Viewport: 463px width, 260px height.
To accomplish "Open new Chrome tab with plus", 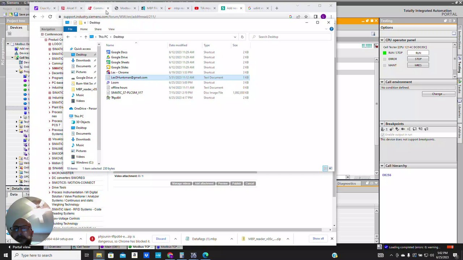I will coord(277,8).
